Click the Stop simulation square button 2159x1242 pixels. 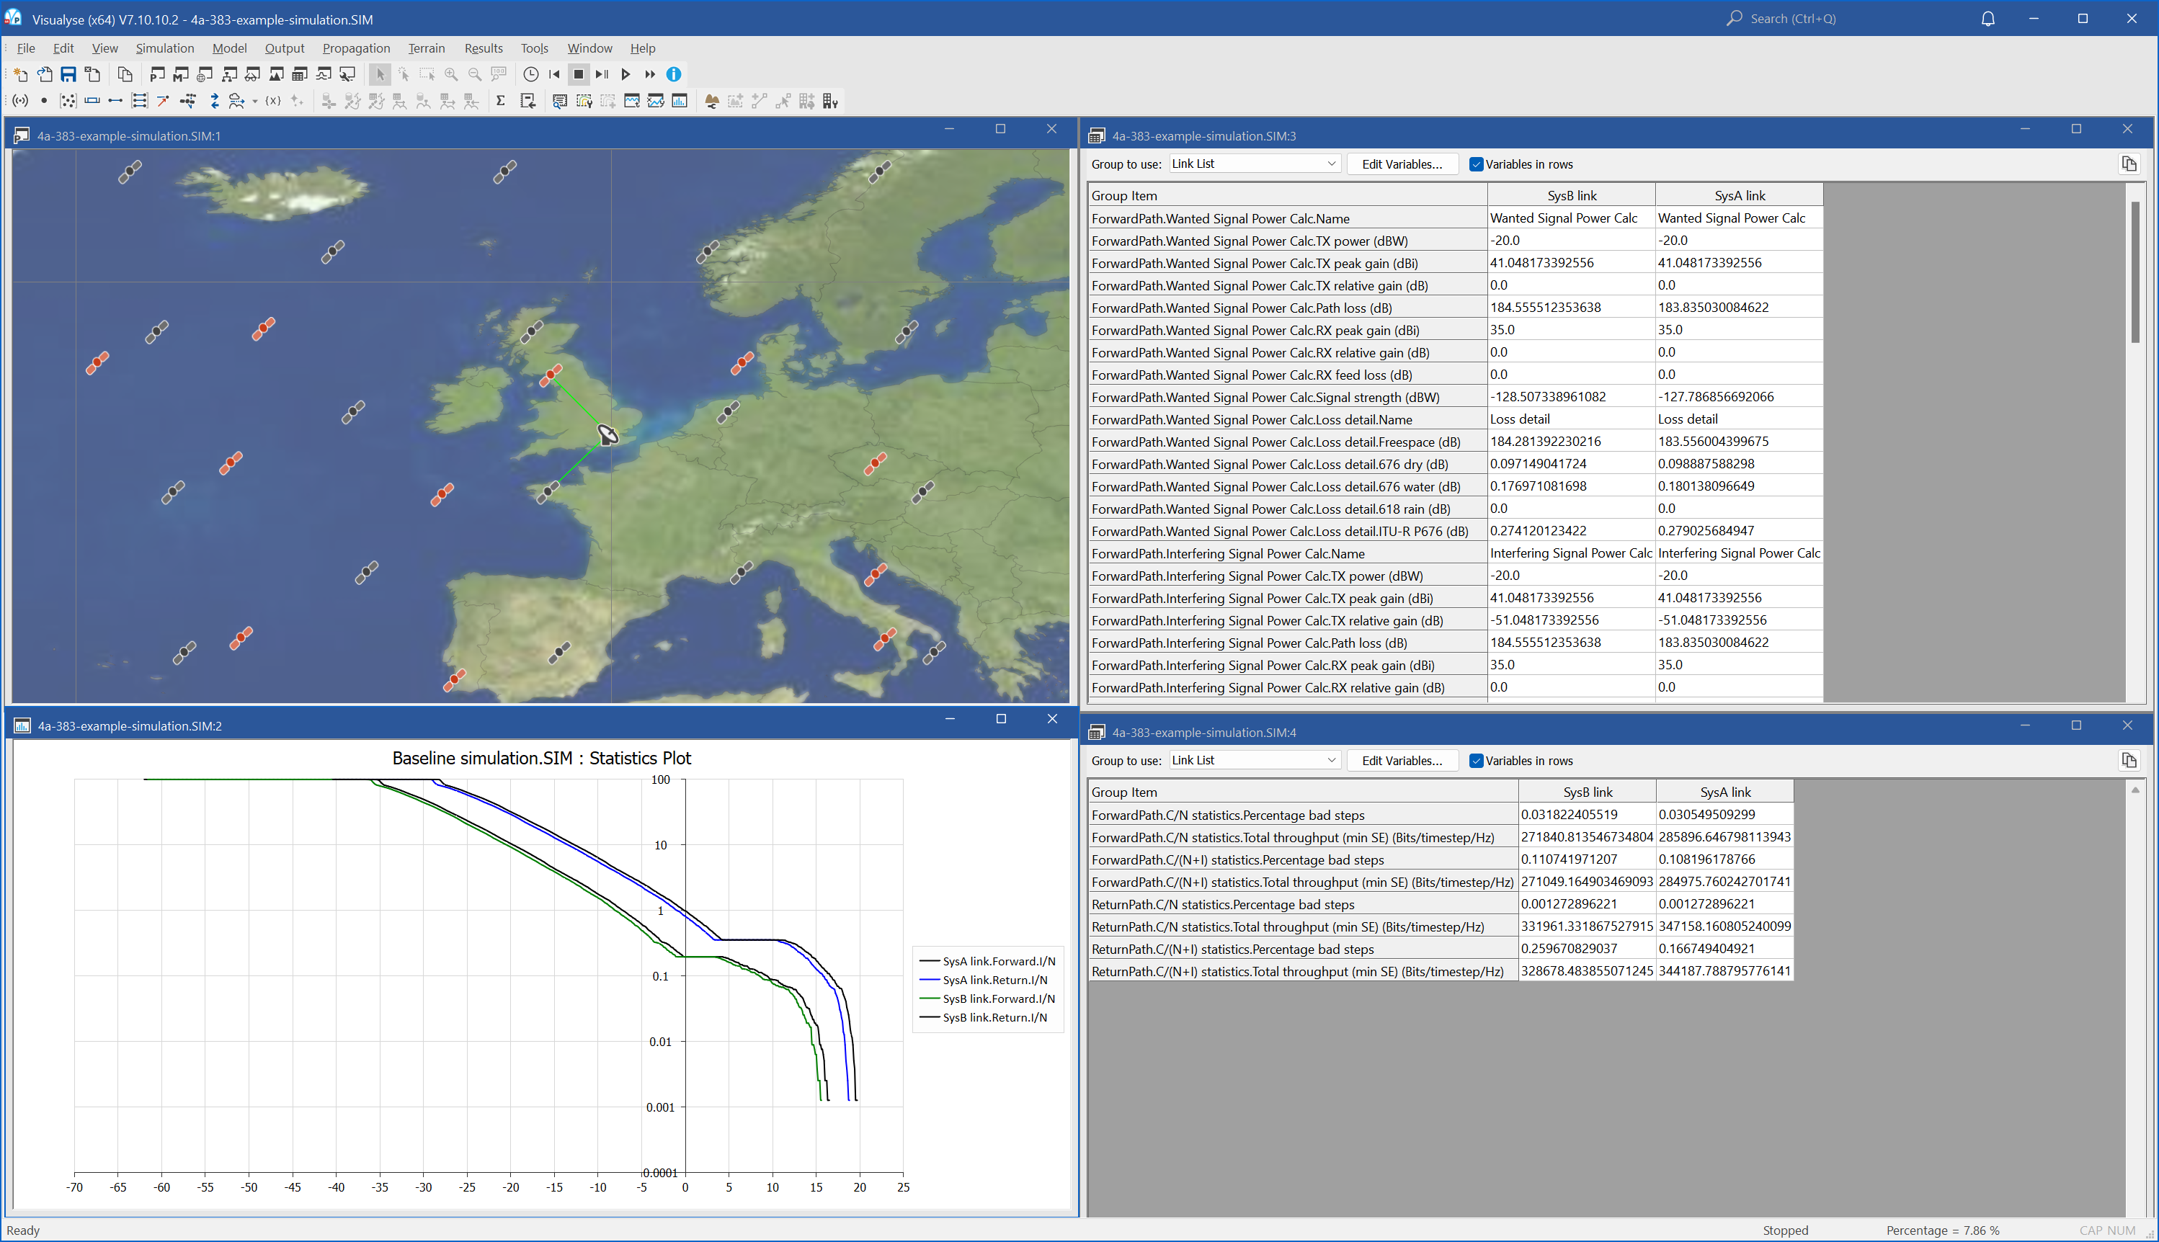coord(579,74)
